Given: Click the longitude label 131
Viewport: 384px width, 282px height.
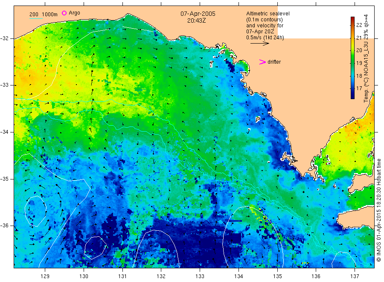Looking at the screenshot, I should click(122, 276).
